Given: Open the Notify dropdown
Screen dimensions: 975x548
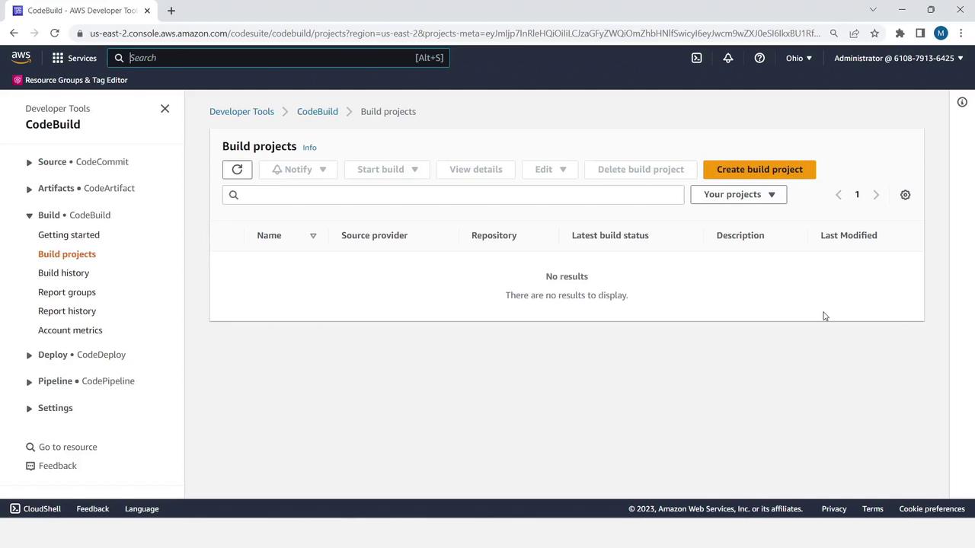Looking at the screenshot, I should [299, 170].
